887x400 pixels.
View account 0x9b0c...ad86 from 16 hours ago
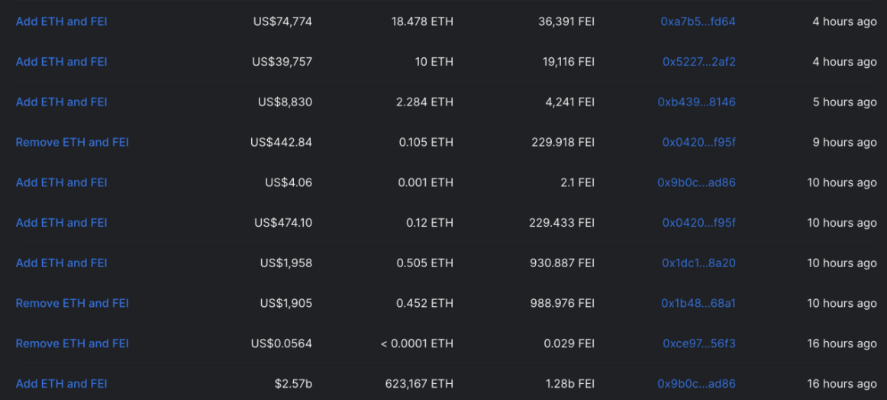point(696,384)
